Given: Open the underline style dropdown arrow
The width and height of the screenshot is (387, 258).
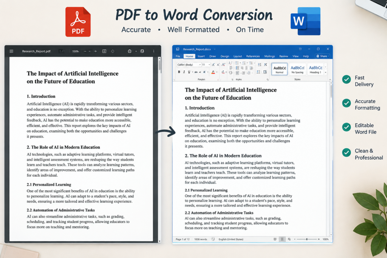Looking at the screenshot, I should [192, 72].
